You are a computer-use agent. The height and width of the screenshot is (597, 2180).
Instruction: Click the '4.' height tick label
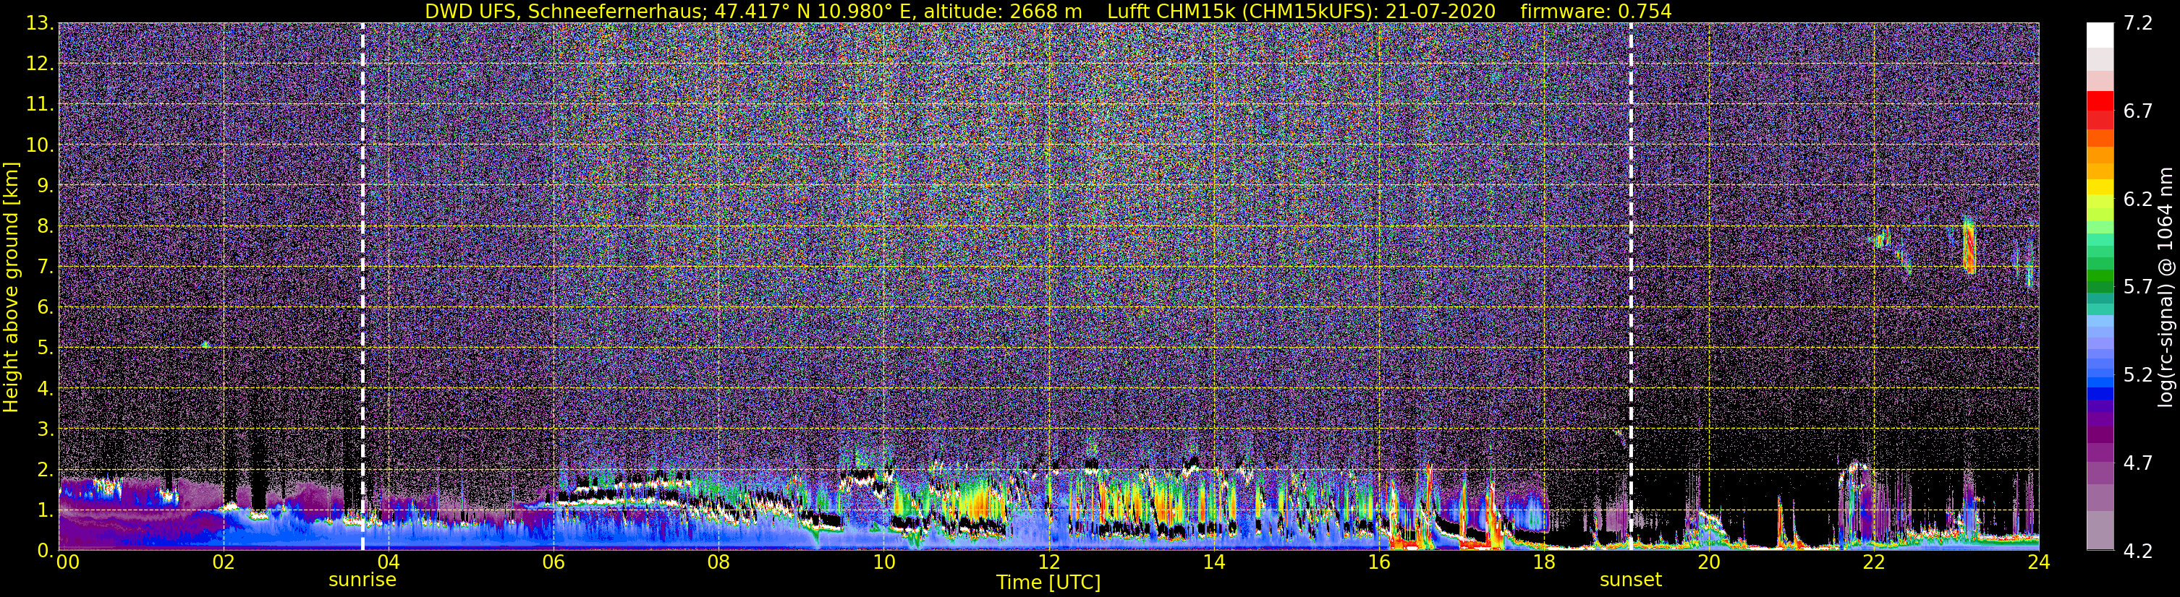pyautogui.click(x=46, y=388)
